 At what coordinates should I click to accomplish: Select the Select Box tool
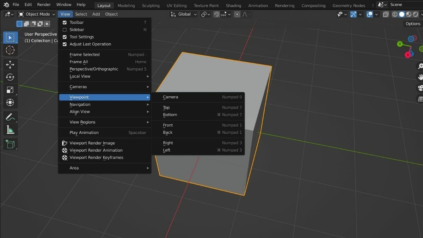(x=10, y=37)
